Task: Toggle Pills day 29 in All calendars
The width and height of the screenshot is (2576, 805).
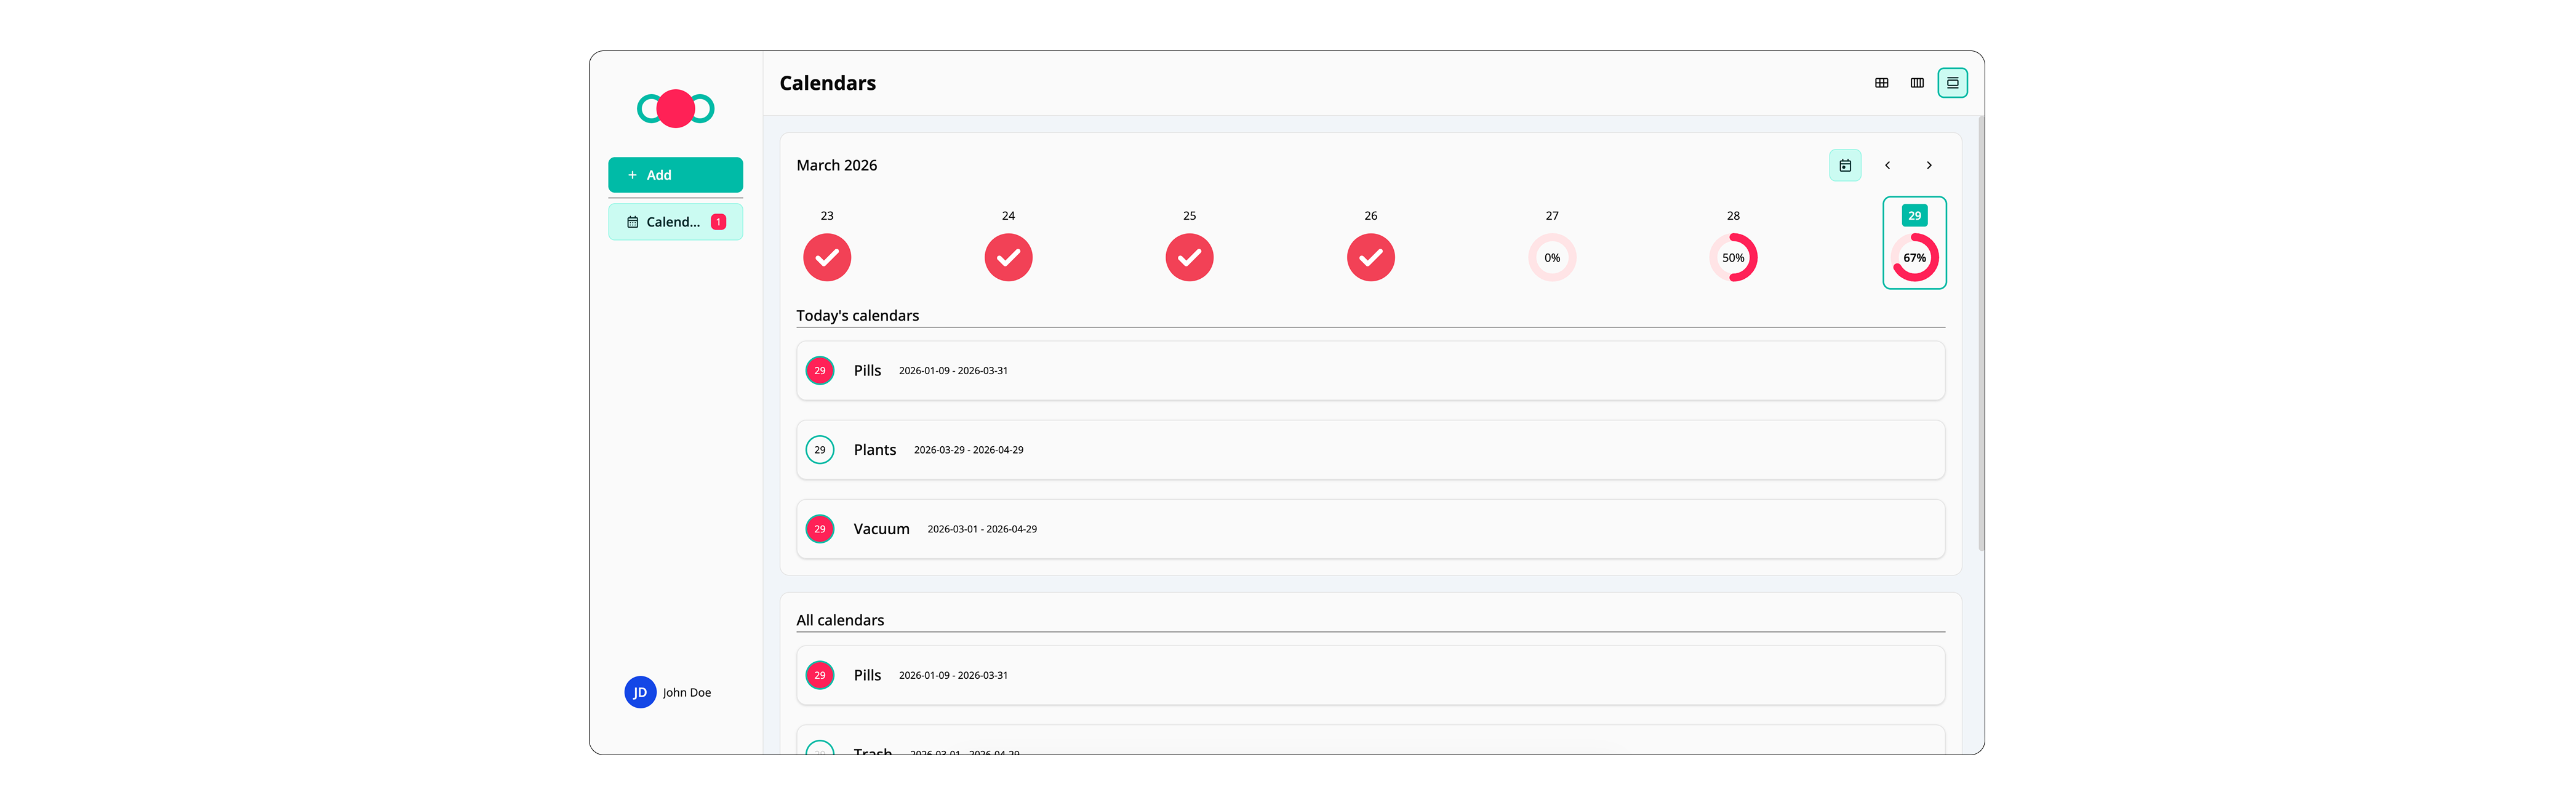Action: tap(819, 676)
